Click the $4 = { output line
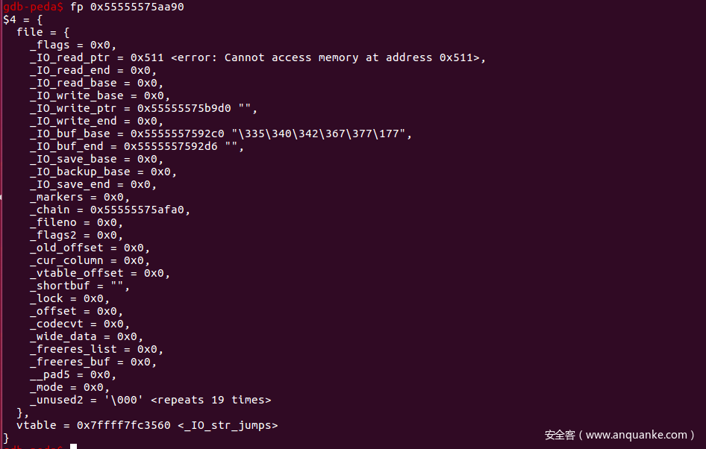Image resolution: width=706 pixels, height=449 pixels. coord(22,19)
